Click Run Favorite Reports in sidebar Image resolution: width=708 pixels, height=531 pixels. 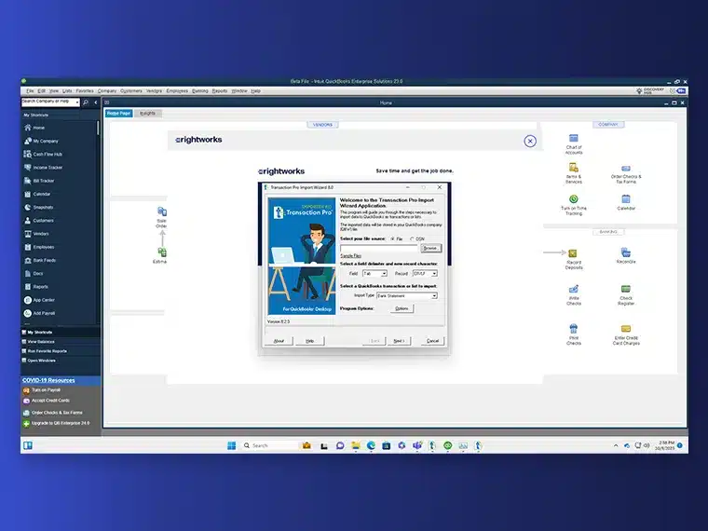pyautogui.click(x=45, y=351)
